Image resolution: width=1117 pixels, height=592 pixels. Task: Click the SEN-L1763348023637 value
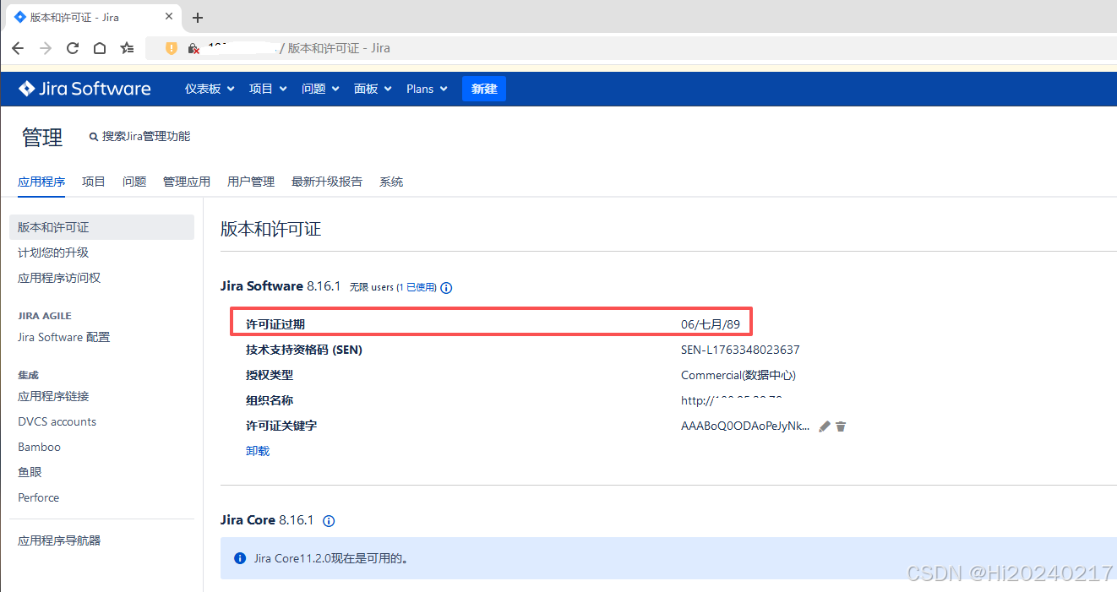coord(740,350)
